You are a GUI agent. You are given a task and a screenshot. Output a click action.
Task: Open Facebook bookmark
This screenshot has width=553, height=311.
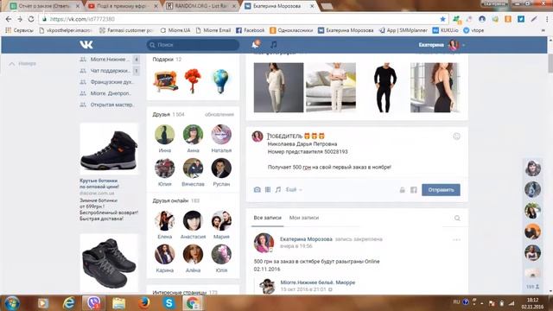coord(250,30)
